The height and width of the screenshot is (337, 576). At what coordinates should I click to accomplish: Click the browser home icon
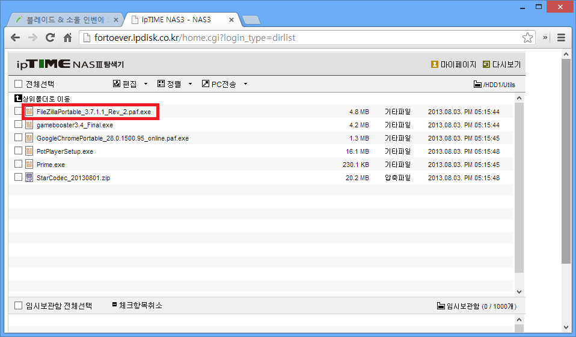click(x=68, y=38)
